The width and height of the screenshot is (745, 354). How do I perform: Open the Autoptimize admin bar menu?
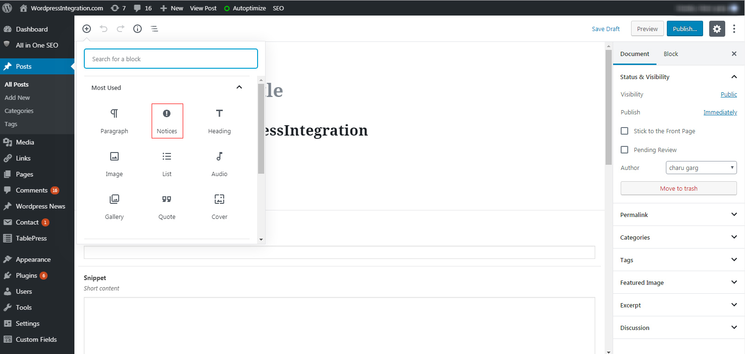pyautogui.click(x=245, y=8)
